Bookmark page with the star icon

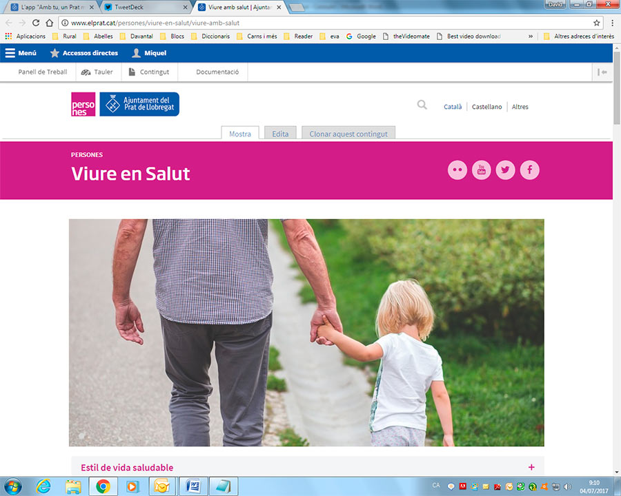click(x=597, y=23)
